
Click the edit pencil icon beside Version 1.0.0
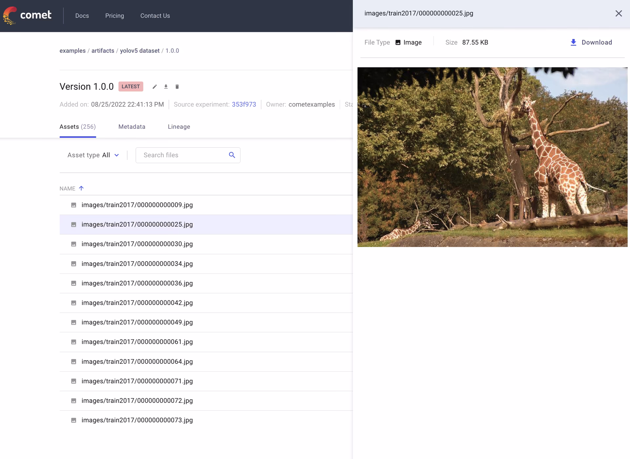point(155,87)
